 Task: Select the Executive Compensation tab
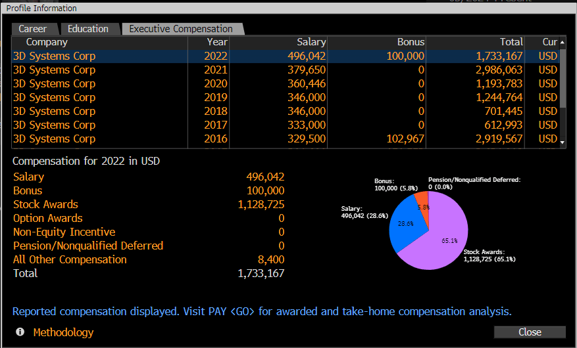tap(182, 29)
